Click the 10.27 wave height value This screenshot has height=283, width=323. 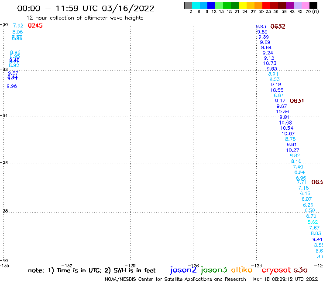tap(292, 150)
